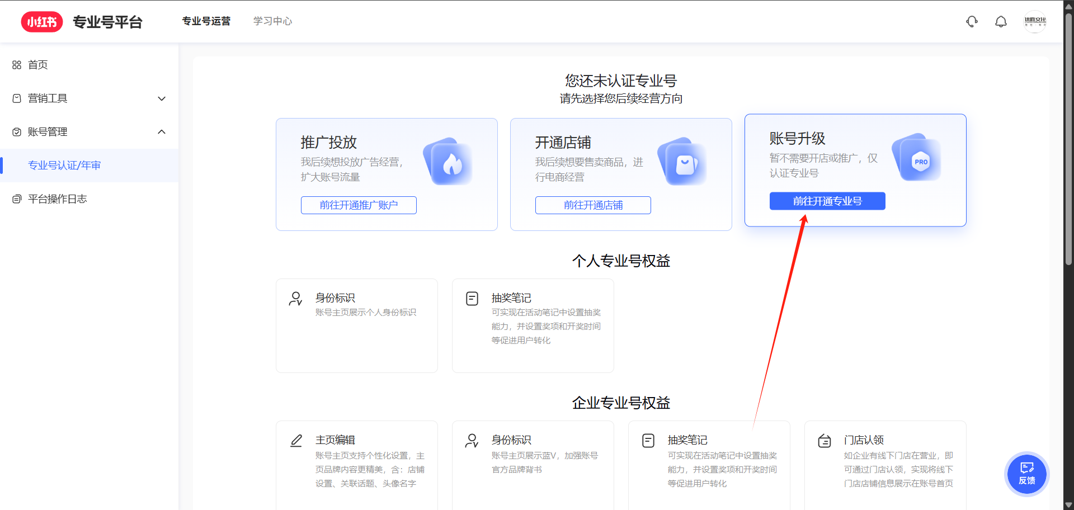Go to 首页 in the sidebar
Image resolution: width=1074 pixels, height=510 pixels.
pyautogui.click(x=38, y=65)
